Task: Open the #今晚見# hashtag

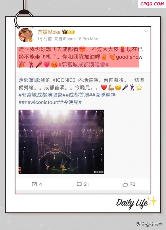Action: pyautogui.click(x=71, y=102)
